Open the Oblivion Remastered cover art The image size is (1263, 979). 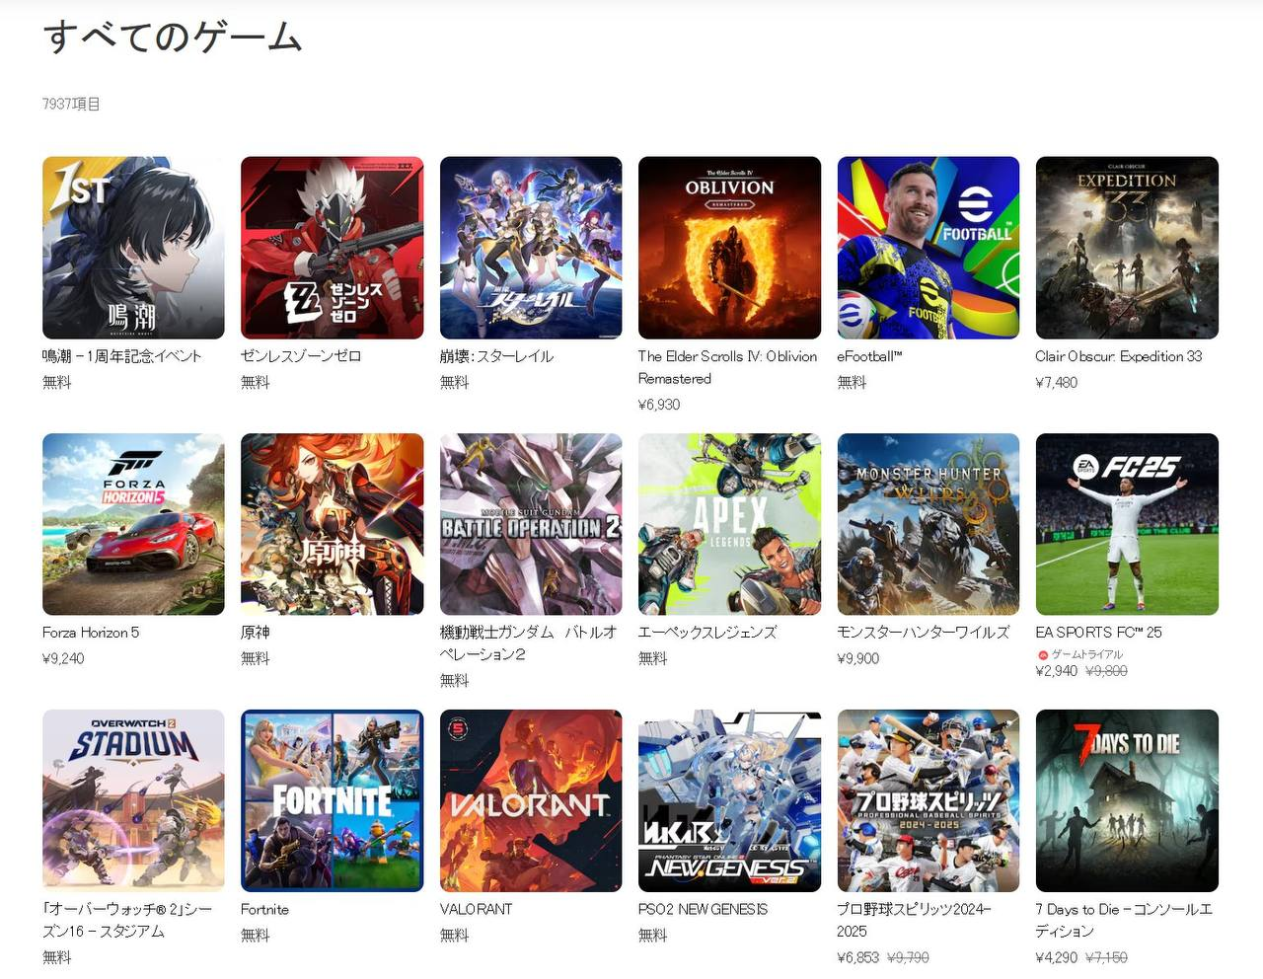[729, 248]
